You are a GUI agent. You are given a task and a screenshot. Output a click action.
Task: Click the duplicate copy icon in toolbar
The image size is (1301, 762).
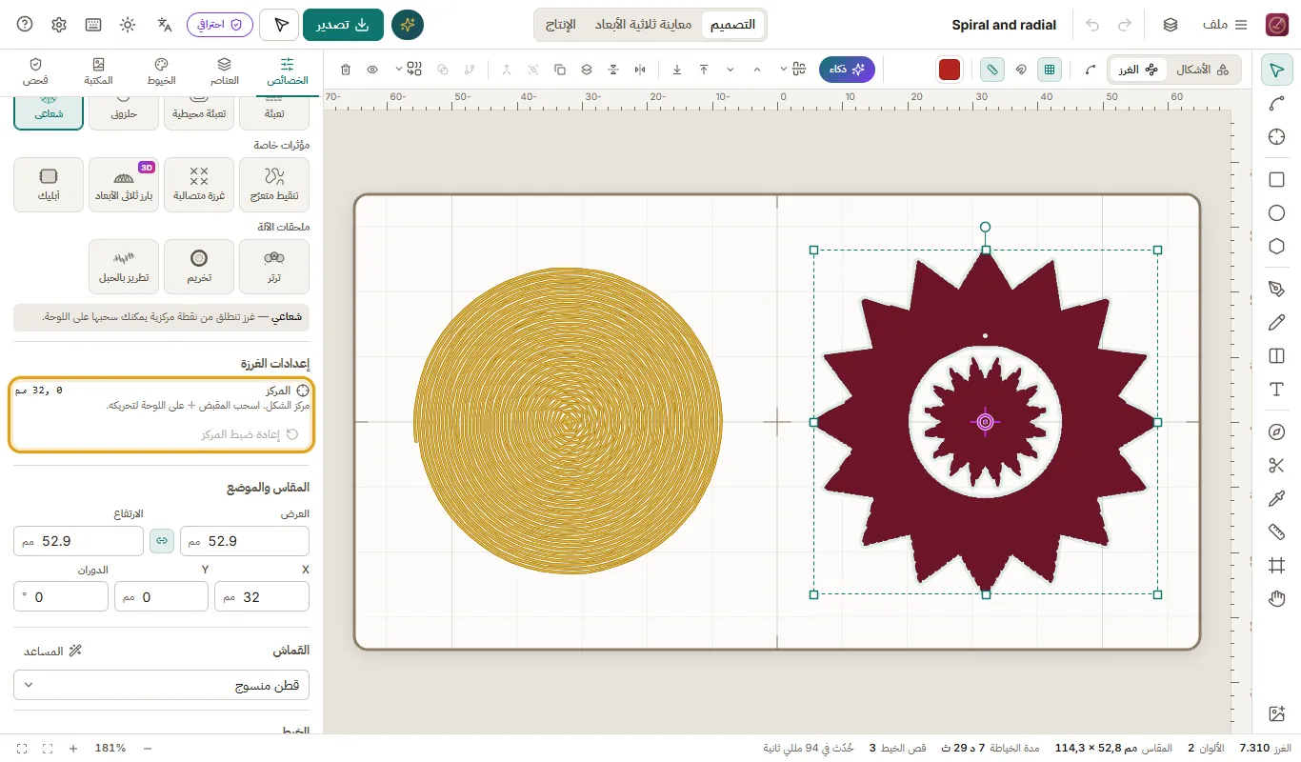(x=560, y=70)
